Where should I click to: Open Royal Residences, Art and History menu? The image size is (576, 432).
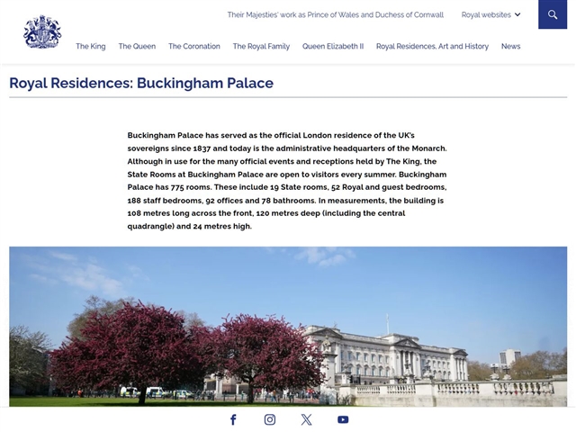click(432, 46)
